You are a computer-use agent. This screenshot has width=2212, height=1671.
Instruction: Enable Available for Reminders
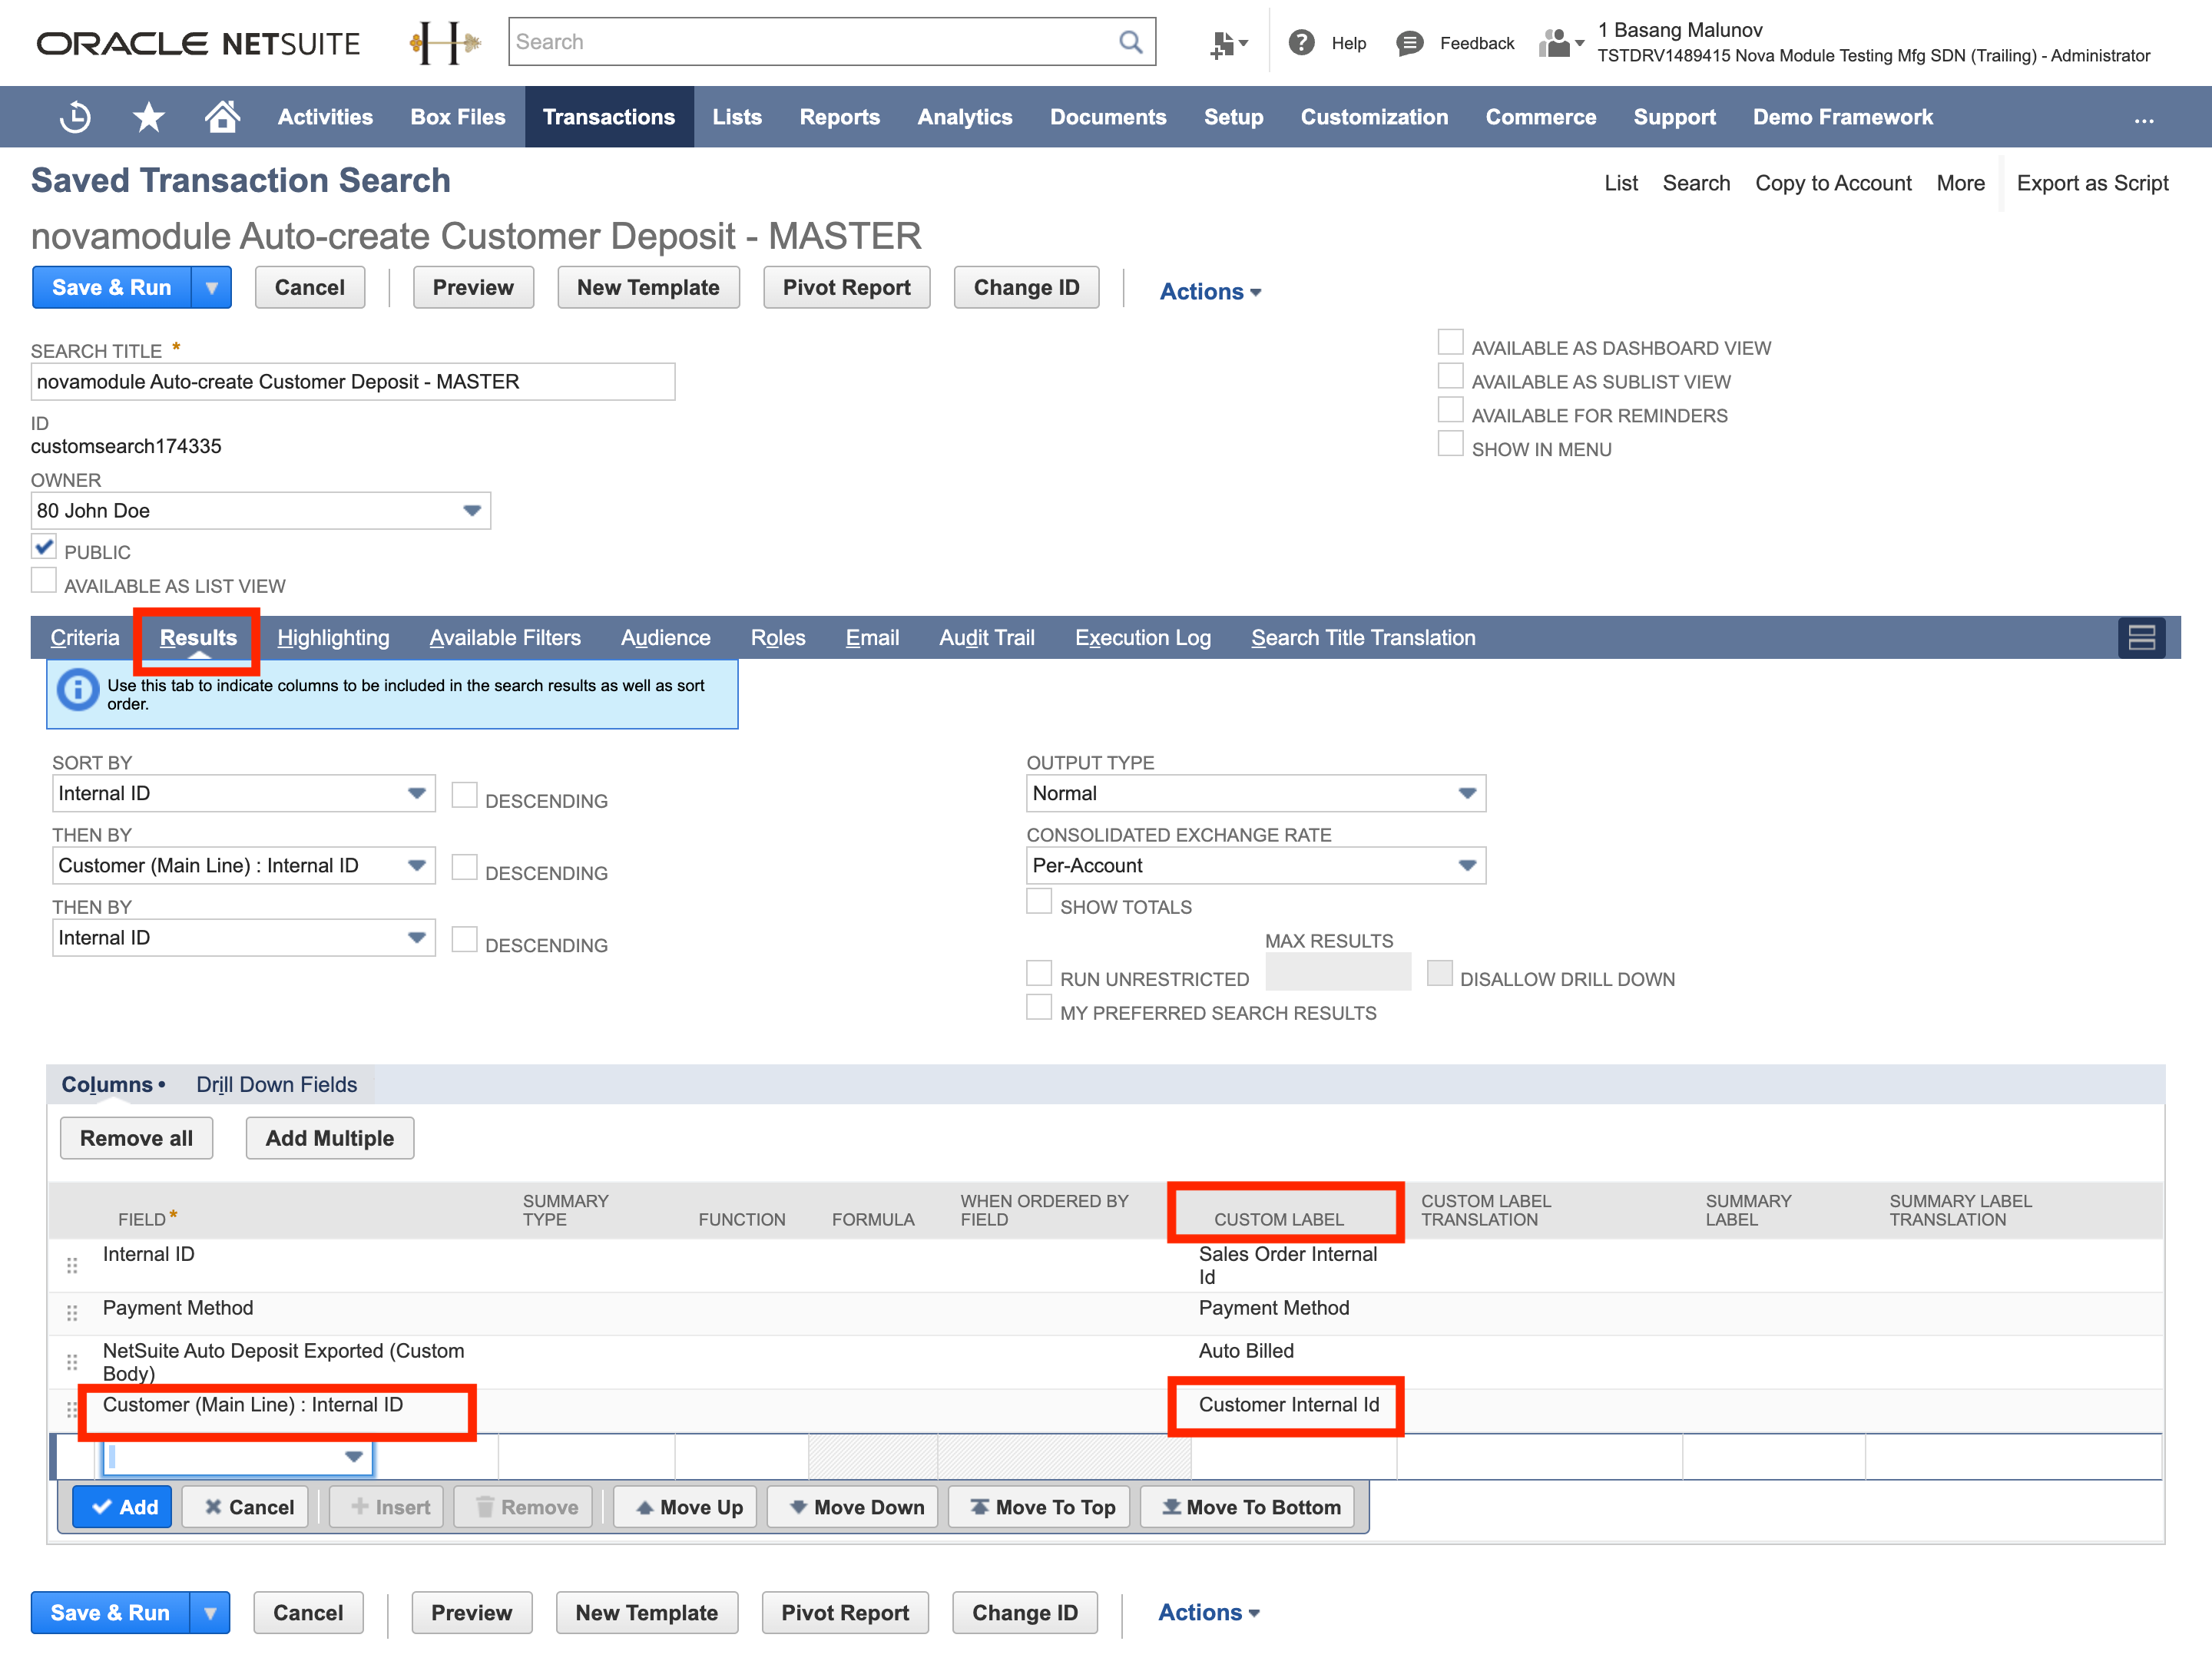[1450, 410]
